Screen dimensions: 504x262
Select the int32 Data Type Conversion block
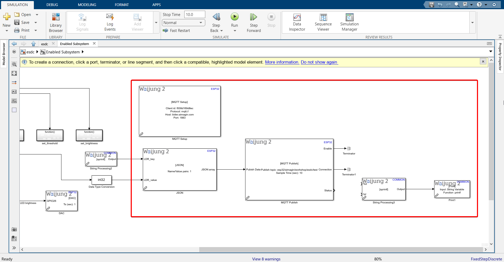101,180
